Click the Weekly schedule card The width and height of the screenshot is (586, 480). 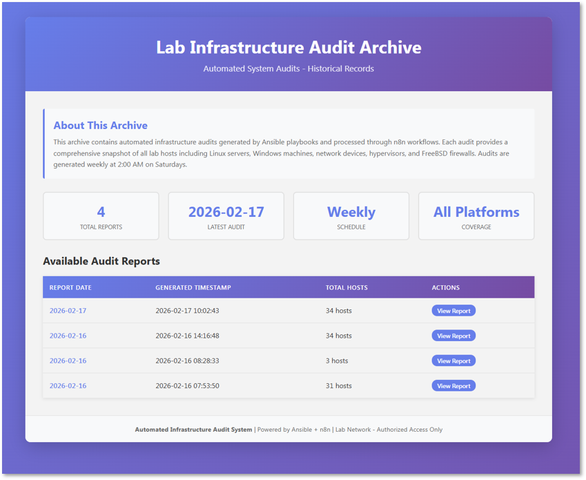click(351, 215)
